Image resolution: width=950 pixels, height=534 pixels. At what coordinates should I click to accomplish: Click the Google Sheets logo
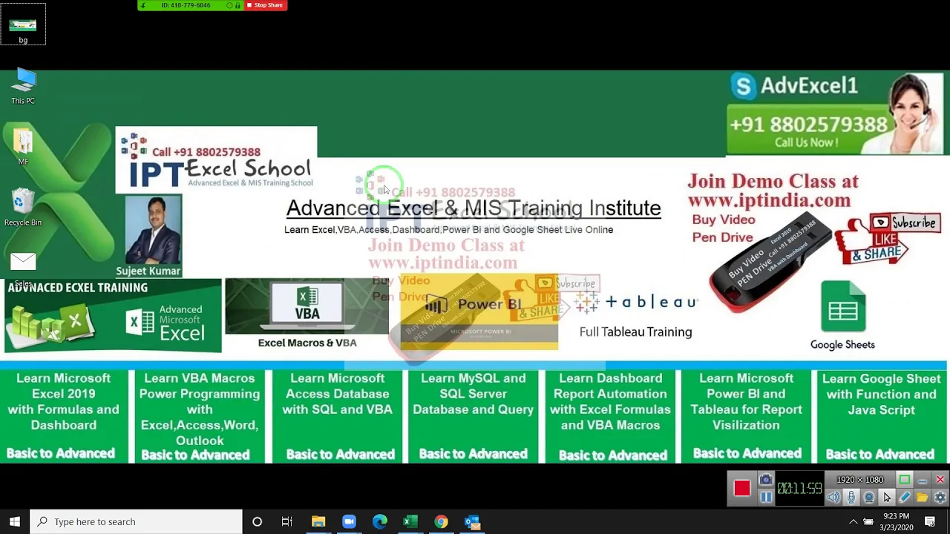tap(842, 306)
